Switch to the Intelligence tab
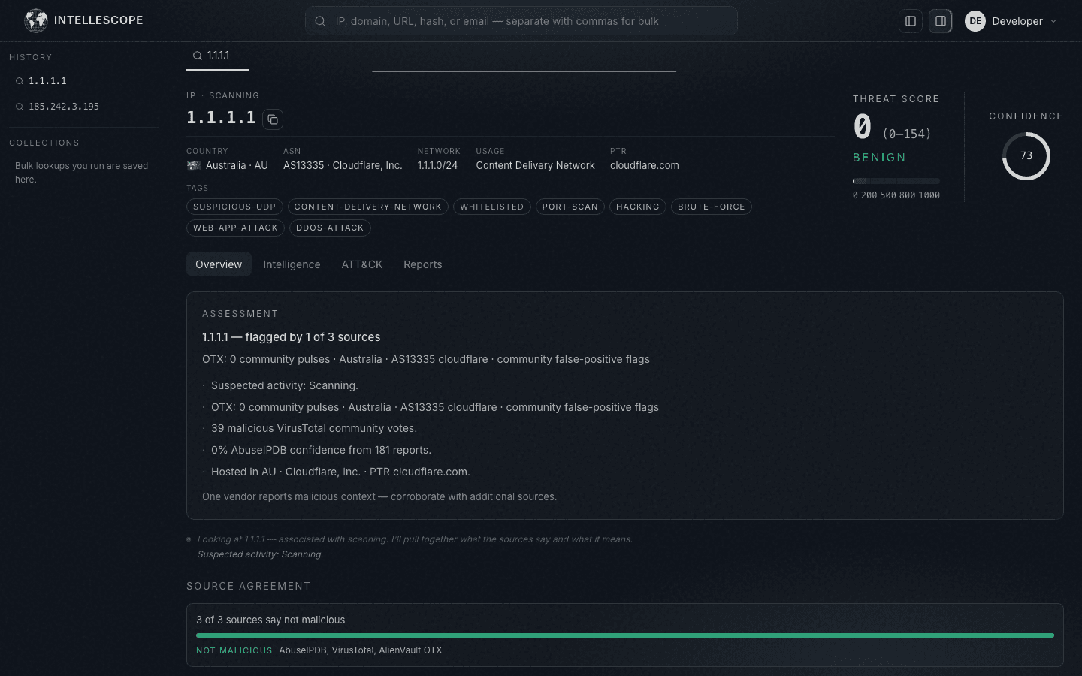 coord(292,264)
